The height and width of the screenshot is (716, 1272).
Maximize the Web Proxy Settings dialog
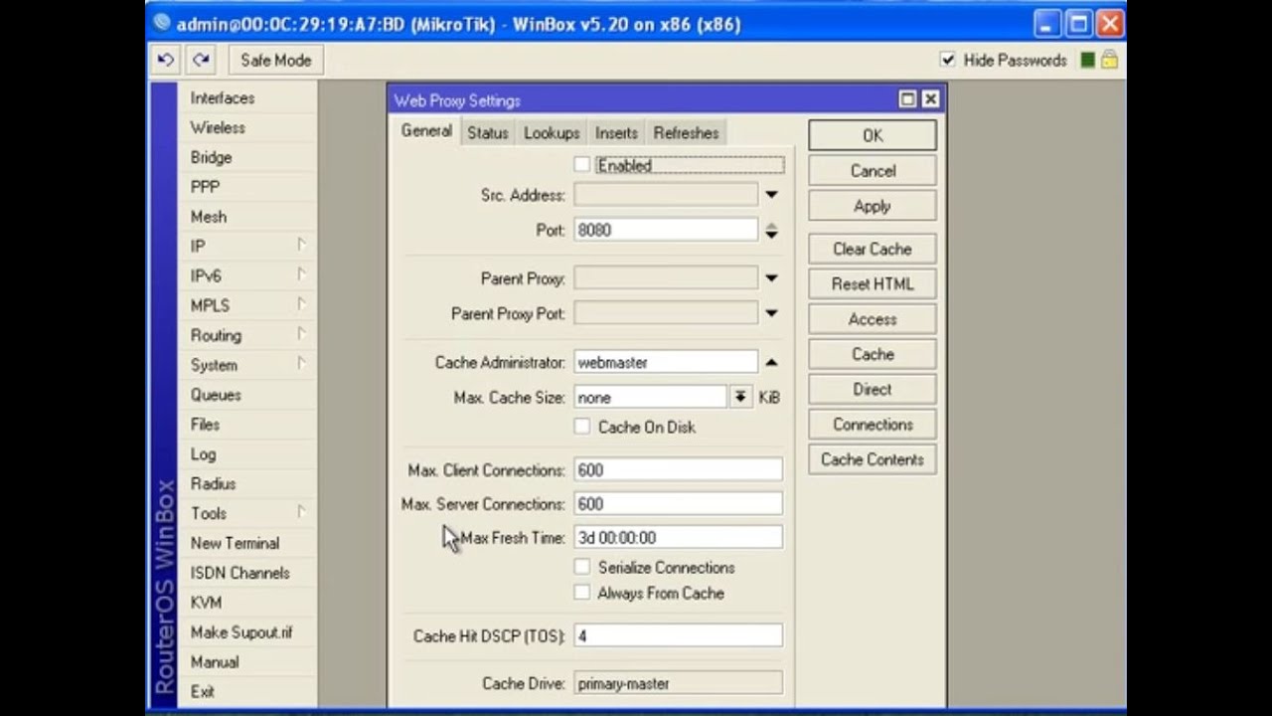click(x=907, y=99)
